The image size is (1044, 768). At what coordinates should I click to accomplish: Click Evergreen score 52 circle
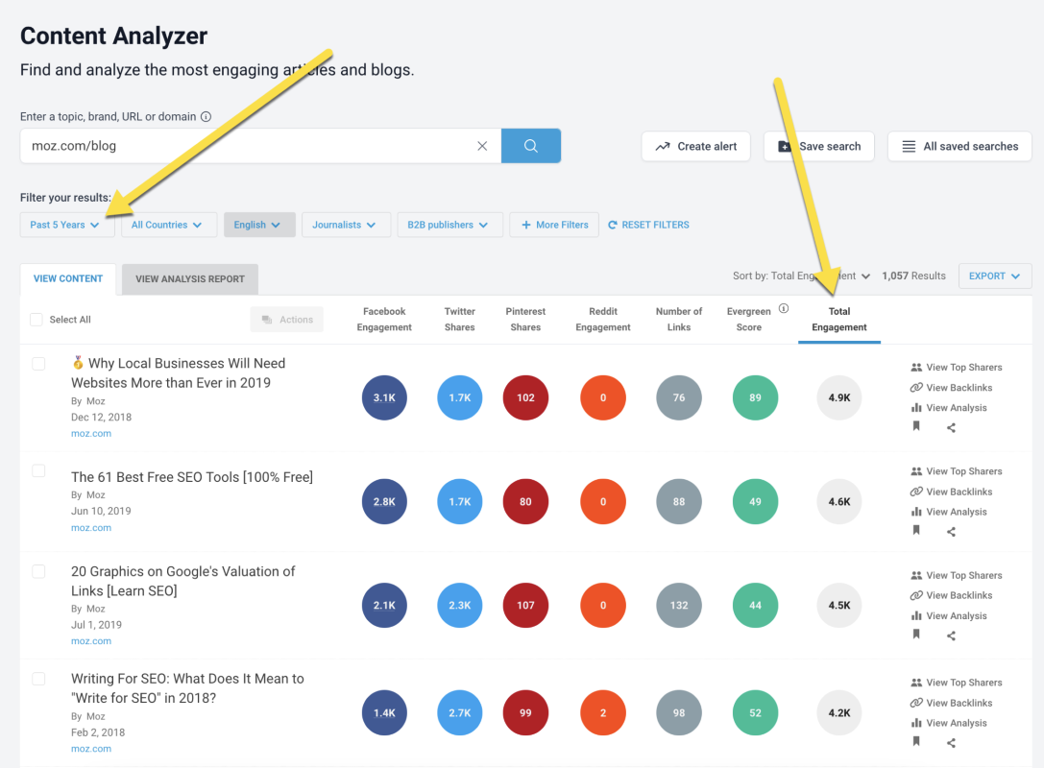[755, 712]
